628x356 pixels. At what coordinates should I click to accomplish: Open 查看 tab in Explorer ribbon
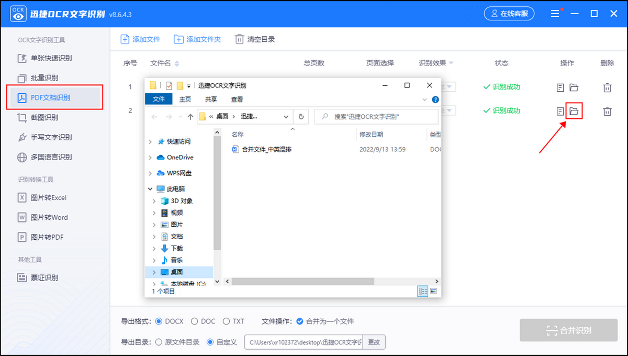(237, 99)
